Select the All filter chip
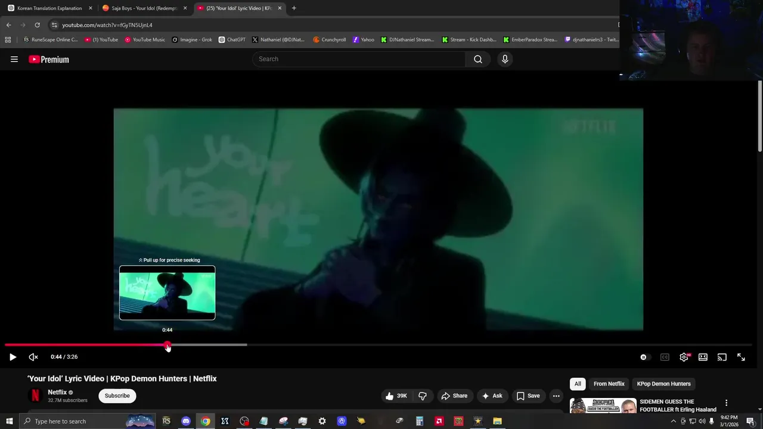 578,384
